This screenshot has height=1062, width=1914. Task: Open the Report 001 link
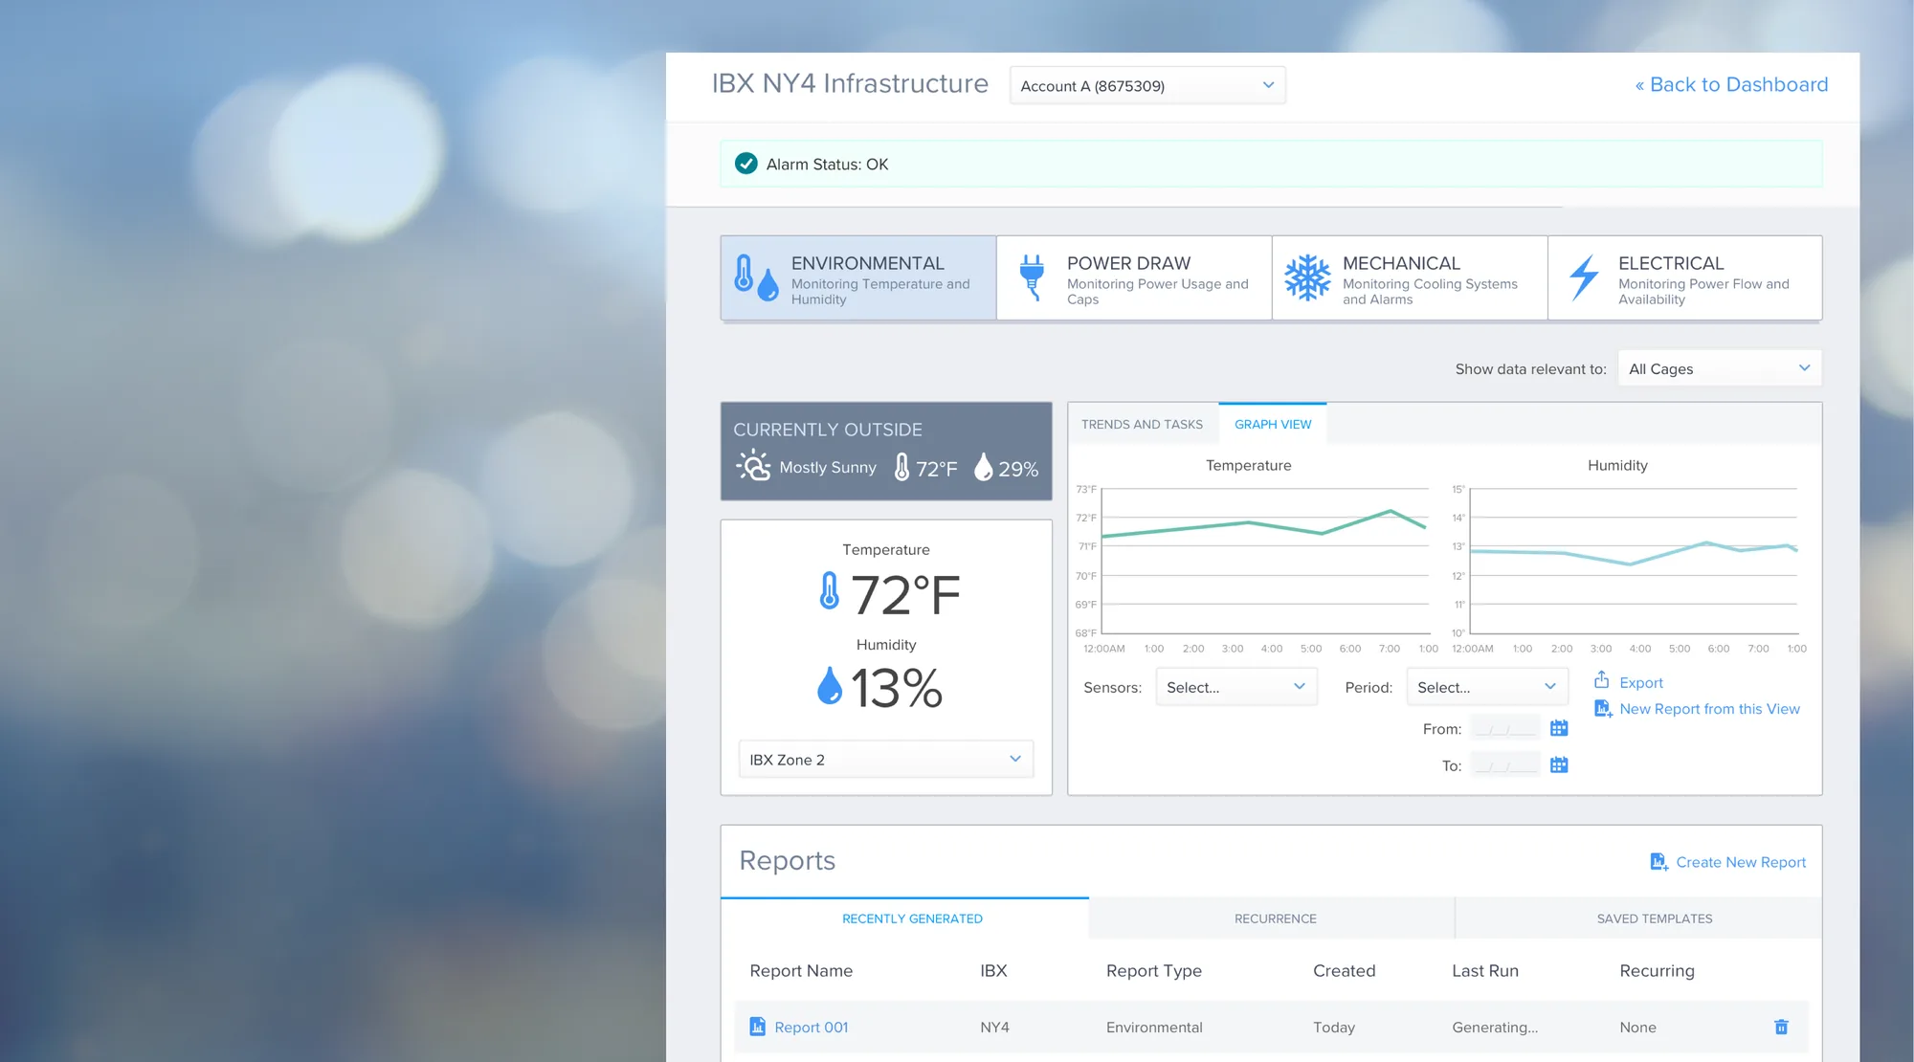click(x=811, y=1027)
